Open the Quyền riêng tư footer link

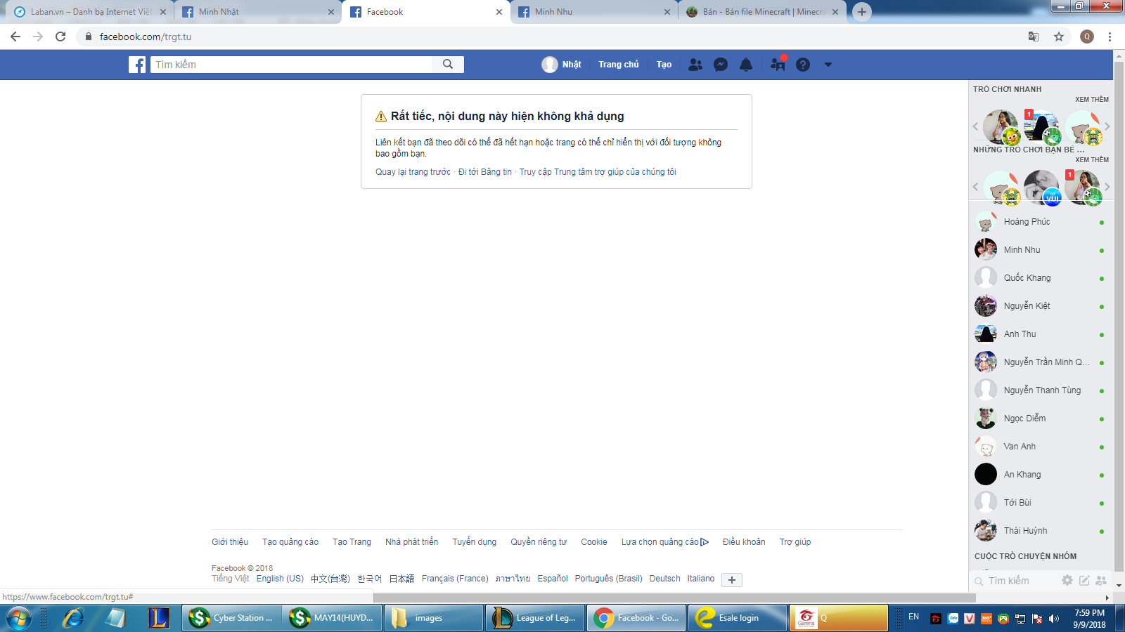[539, 542]
